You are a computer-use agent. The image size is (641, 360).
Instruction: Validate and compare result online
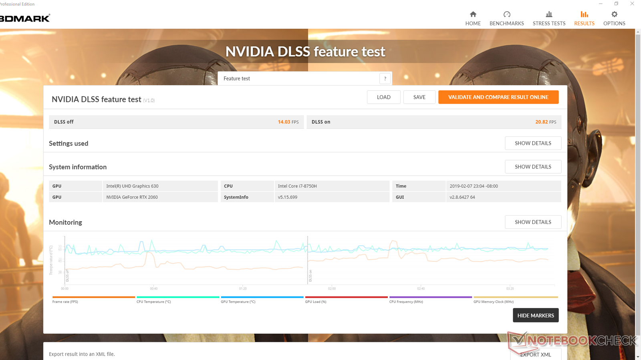(498, 97)
